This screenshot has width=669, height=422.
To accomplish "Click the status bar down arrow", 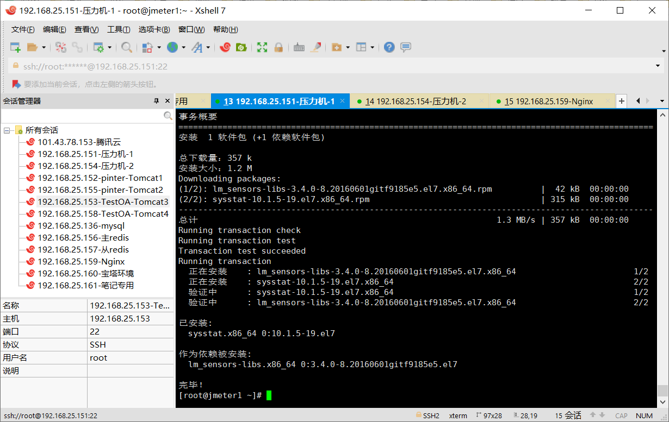I will (603, 415).
